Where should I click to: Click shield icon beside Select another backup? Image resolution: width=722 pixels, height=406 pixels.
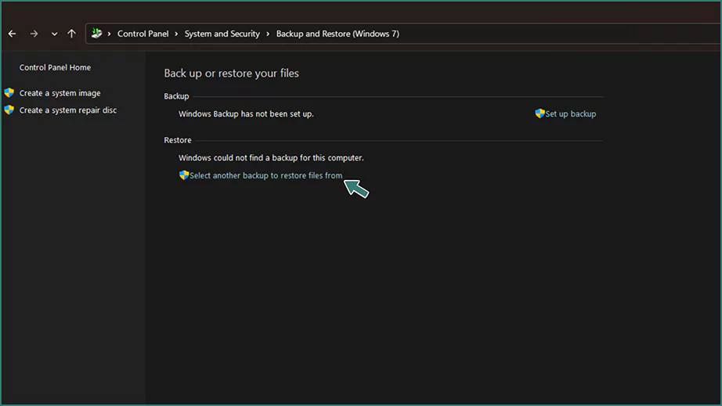184,175
